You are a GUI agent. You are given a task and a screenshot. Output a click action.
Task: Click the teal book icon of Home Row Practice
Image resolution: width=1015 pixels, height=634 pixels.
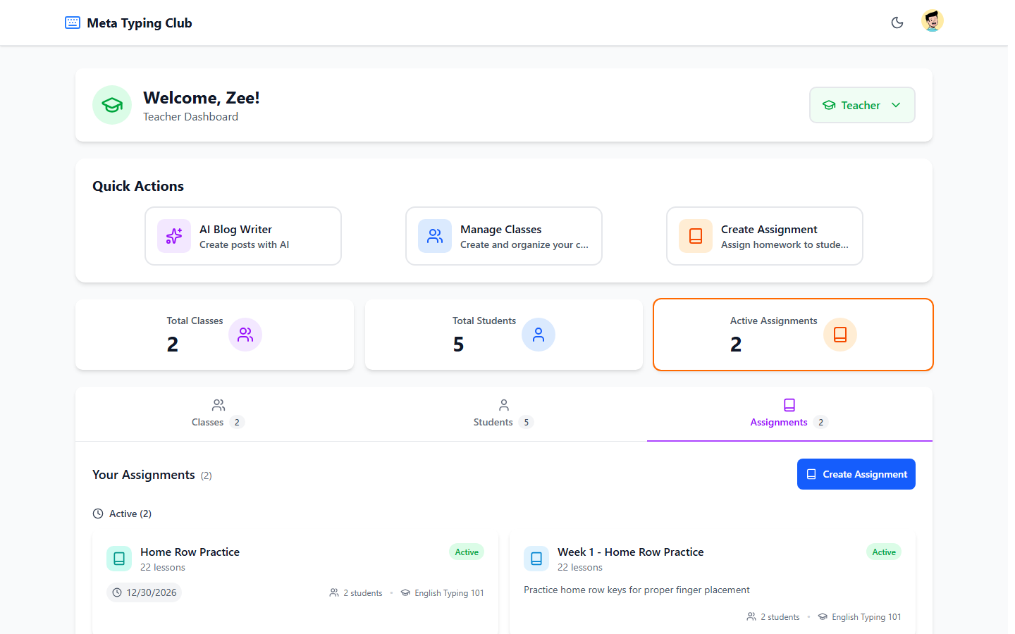point(119,559)
